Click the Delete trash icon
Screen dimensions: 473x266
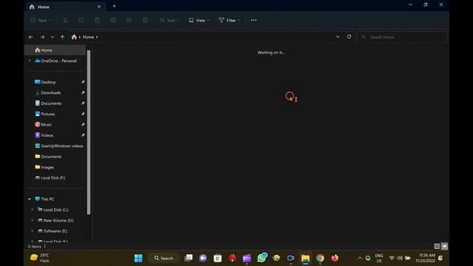point(145,20)
